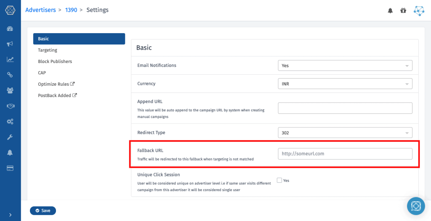431x221 pixels.
Task: Open the help lifebuoy chat button
Action: (415, 206)
